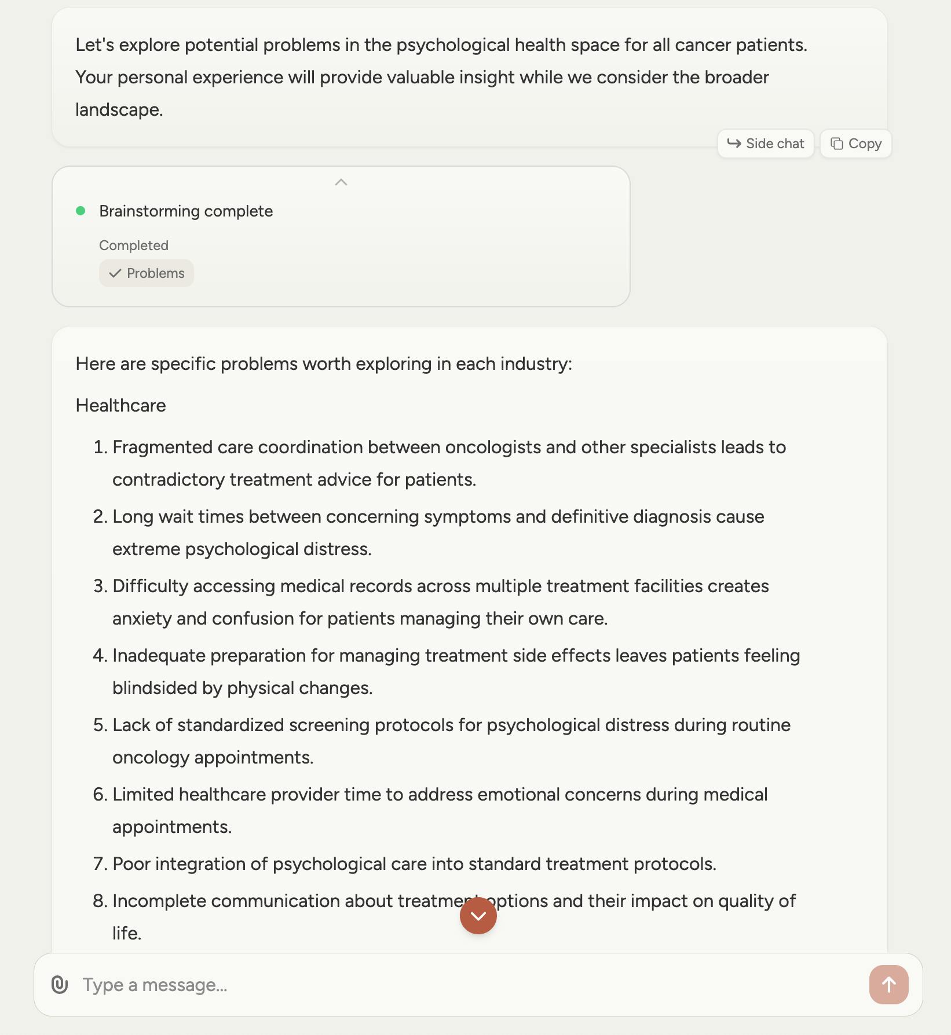This screenshot has height=1035, width=951.
Task: Click the Completed status label
Action: click(134, 245)
